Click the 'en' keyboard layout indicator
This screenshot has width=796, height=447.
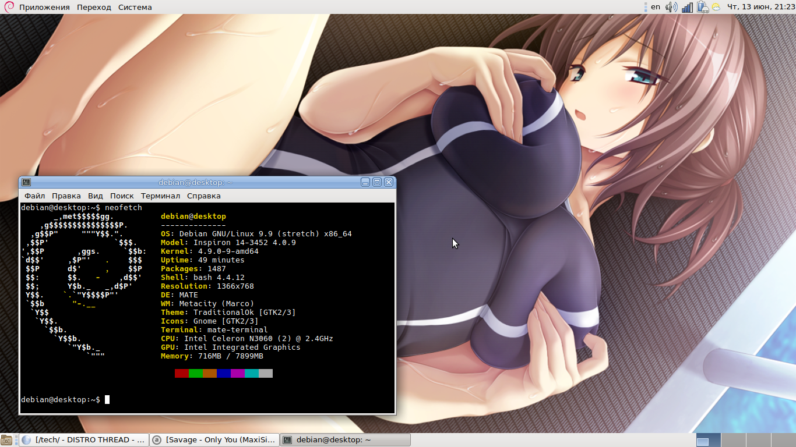[x=656, y=7]
